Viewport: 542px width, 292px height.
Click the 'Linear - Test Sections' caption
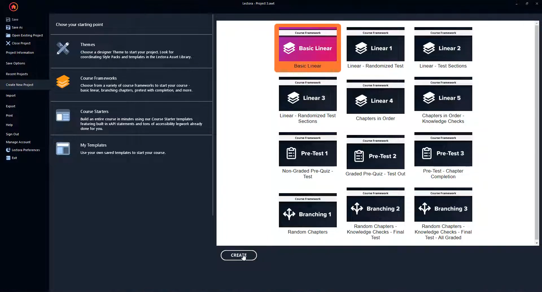click(443, 66)
